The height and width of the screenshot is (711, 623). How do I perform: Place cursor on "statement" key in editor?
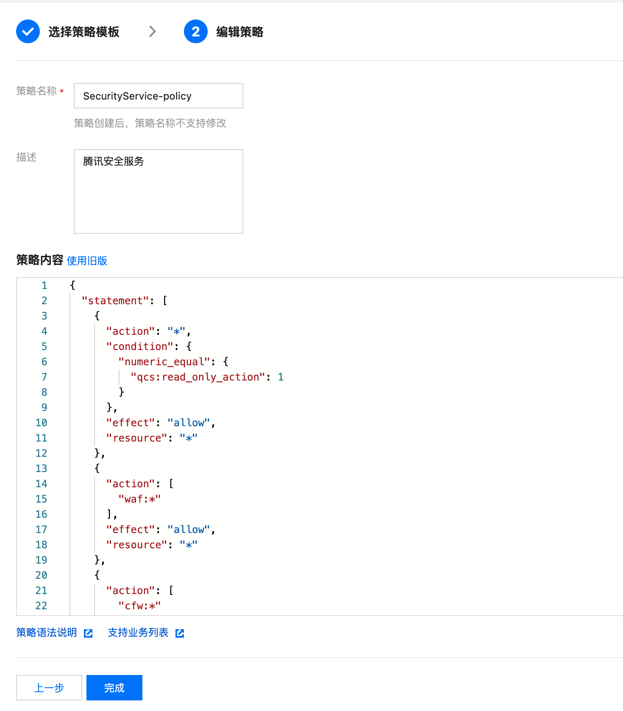tap(115, 301)
